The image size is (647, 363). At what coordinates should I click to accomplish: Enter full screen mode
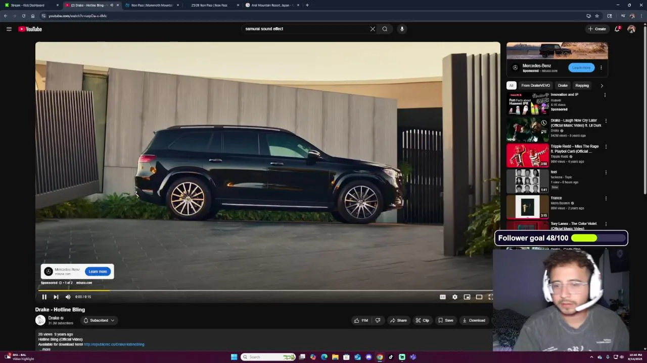click(490, 297)
